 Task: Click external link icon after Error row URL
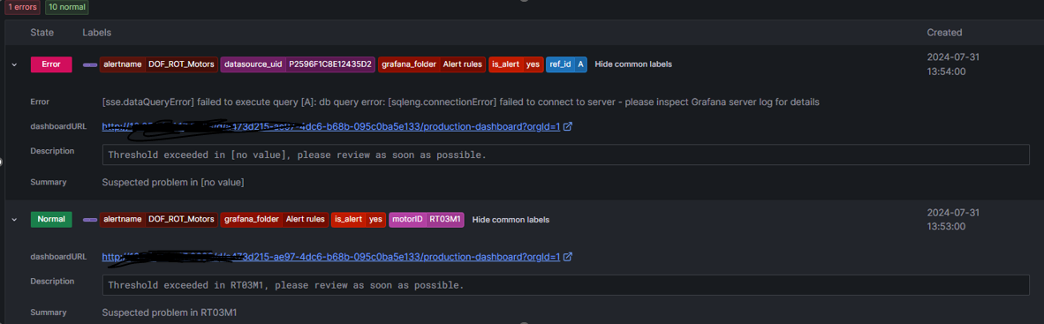click(x=568, y=126)
